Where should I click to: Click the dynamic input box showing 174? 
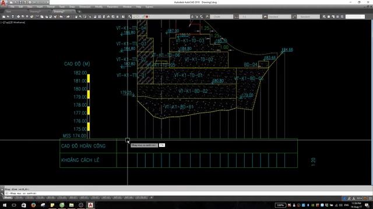[162, 145]
